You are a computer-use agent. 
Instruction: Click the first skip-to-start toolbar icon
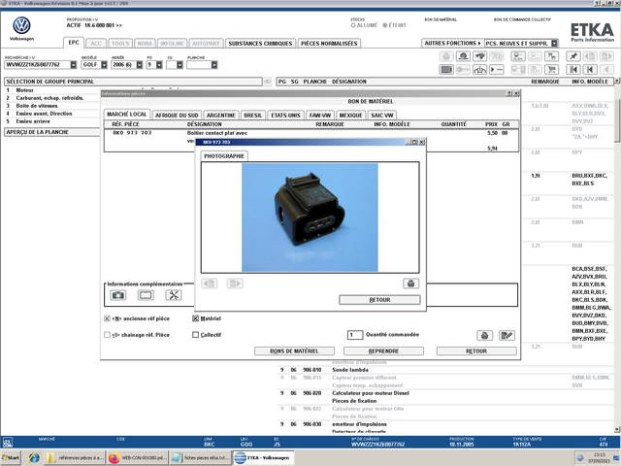click(x=573, y=70)
